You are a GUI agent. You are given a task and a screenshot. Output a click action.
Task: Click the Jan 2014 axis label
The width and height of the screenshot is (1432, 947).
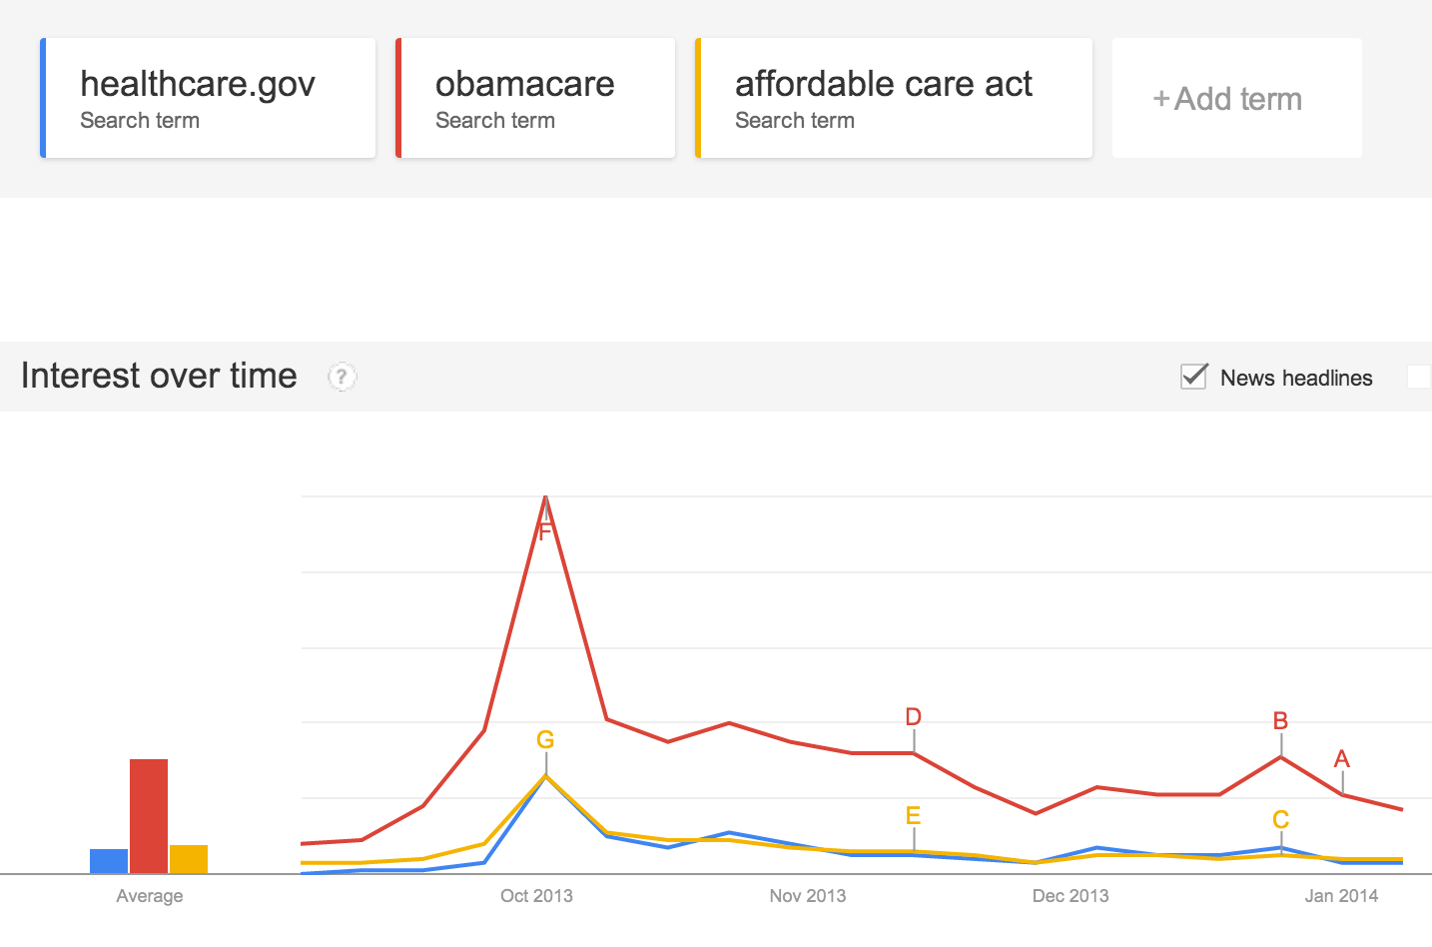1341,896
